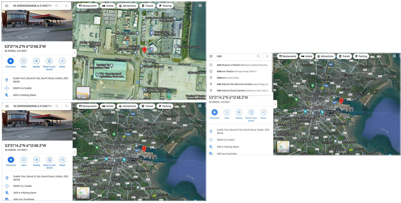Click the magnifier beside the 'irish' search
401x203 pixels.
(x=258, y=56)
